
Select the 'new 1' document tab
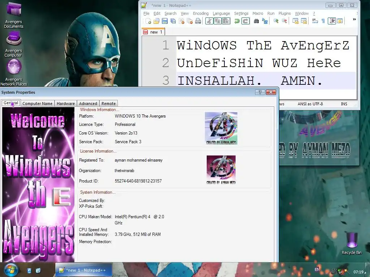(153, 32)
